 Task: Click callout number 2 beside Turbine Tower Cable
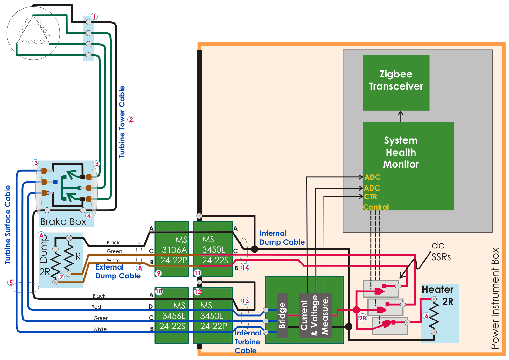pos(131,119)
